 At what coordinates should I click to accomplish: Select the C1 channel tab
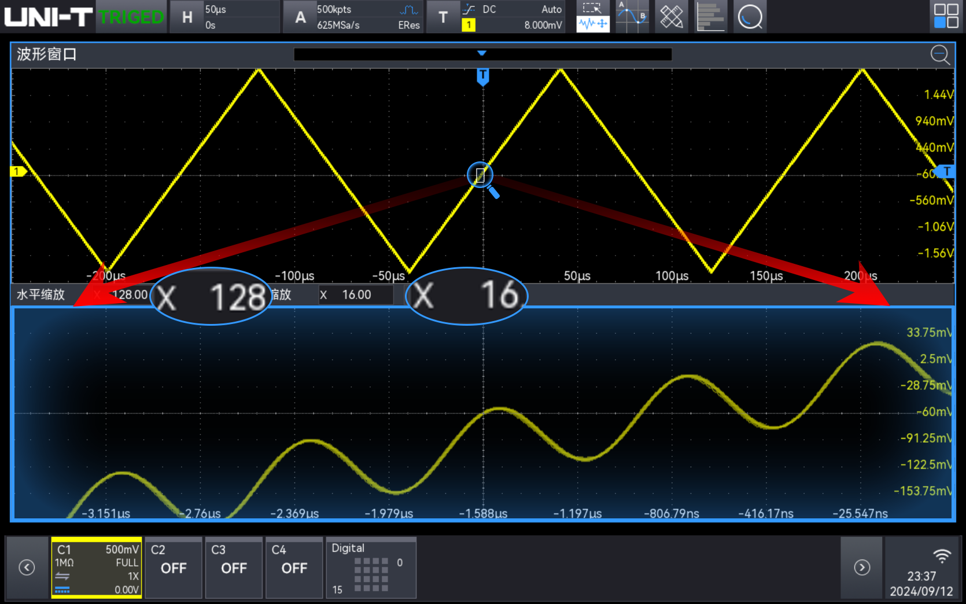(97, 568)
